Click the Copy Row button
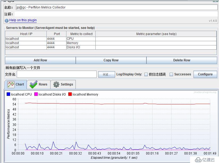The width and height of the screenshot is (219, 163). point(111,60)
